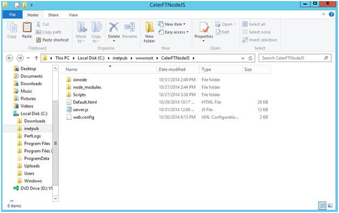
Task: Go up one folder level
Action: coord(36,58)
